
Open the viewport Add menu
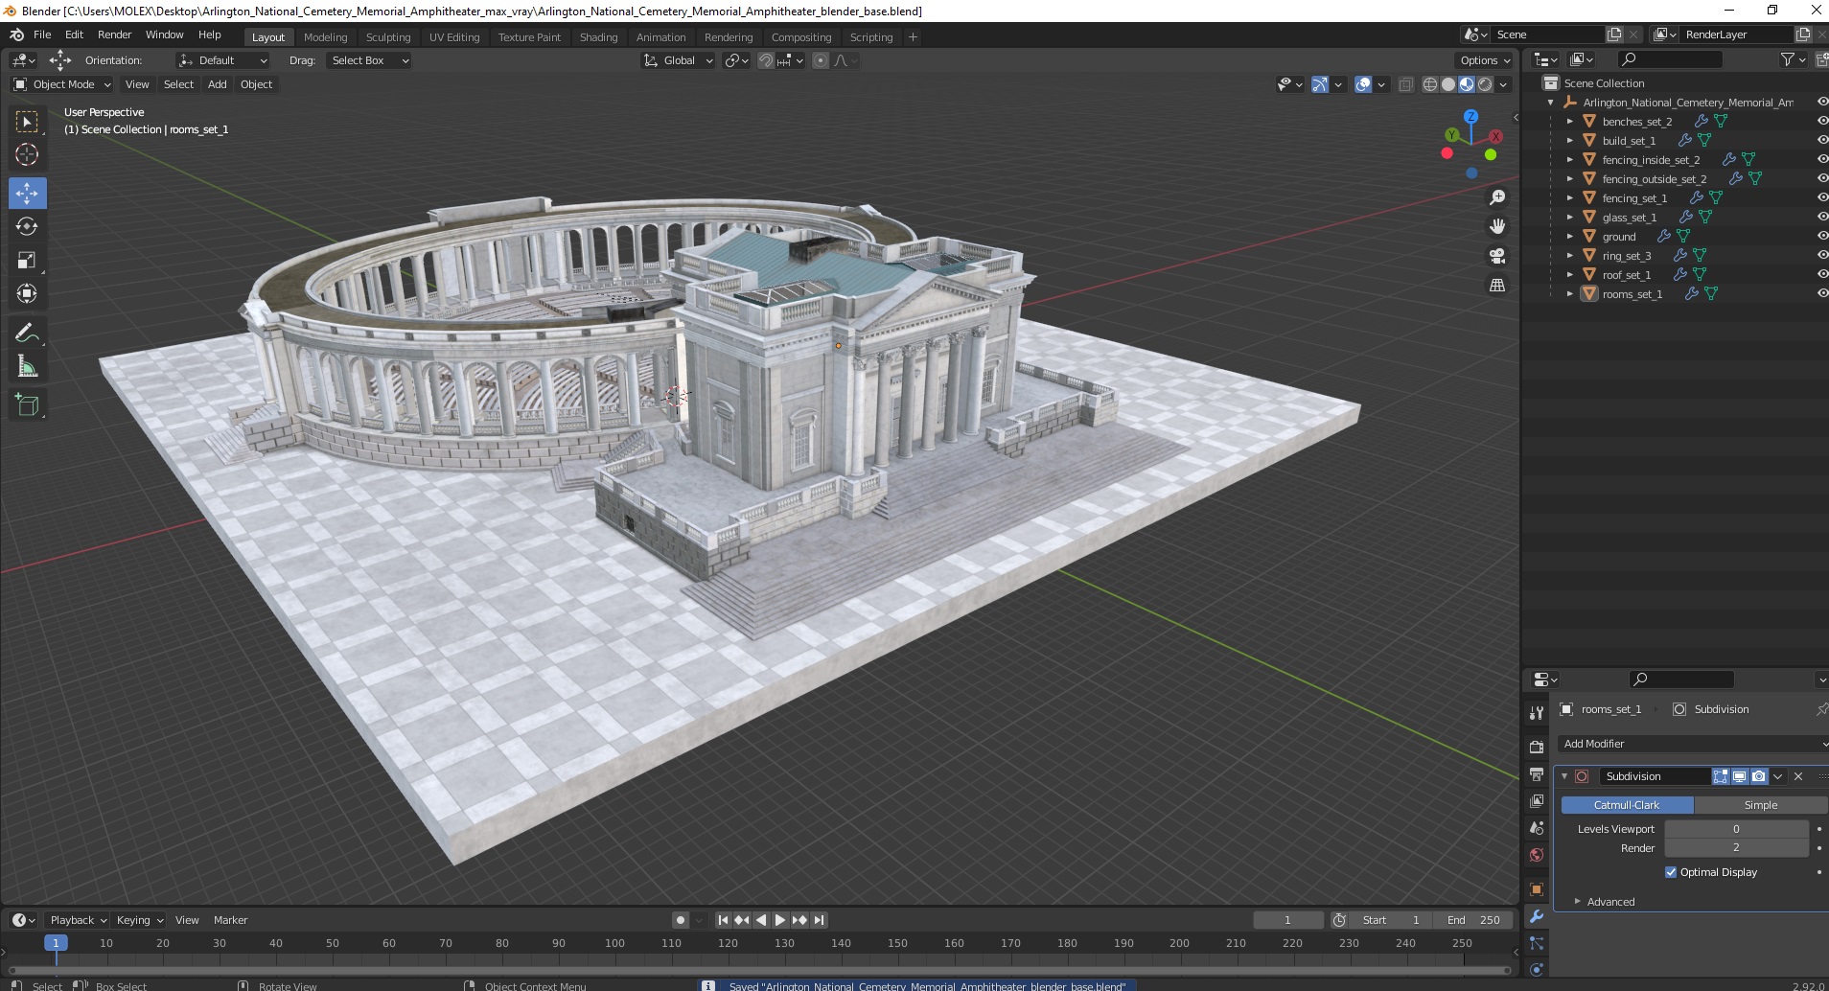[x=218, y=84]
